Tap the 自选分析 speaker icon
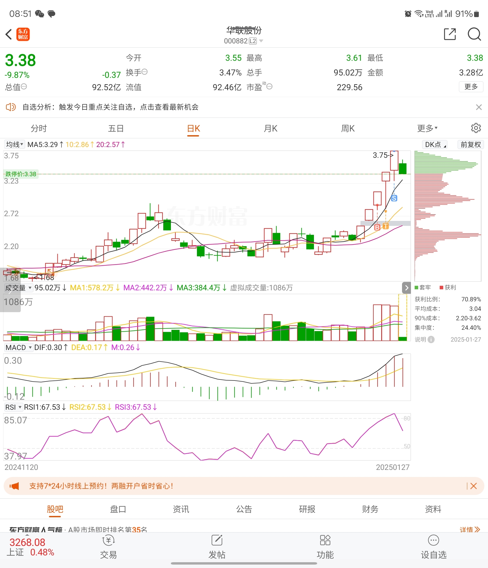The image size is (488, 568). (11, 107)
